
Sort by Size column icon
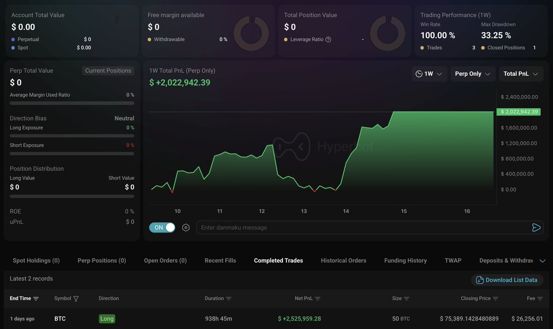click(x=406, y=299)
